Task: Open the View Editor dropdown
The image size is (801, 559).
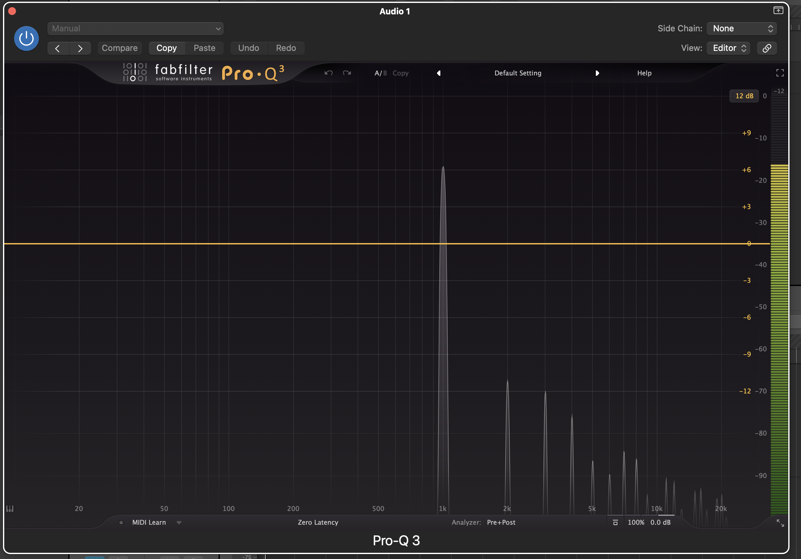Action: click(x=728, y=48)
